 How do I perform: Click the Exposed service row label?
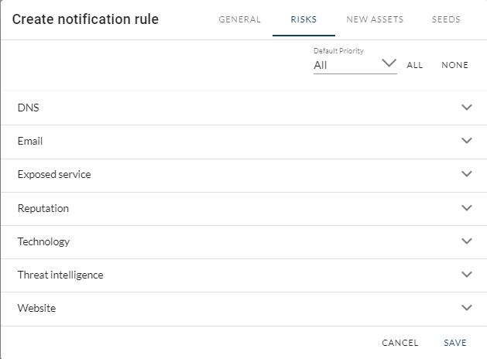[54, 174]
